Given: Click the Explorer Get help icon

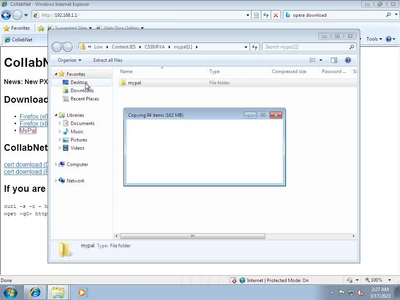Looking at the screenshot, I should coord(348,60).
